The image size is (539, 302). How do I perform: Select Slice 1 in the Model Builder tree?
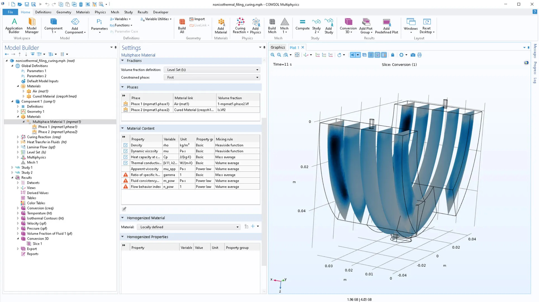(37, 244)
